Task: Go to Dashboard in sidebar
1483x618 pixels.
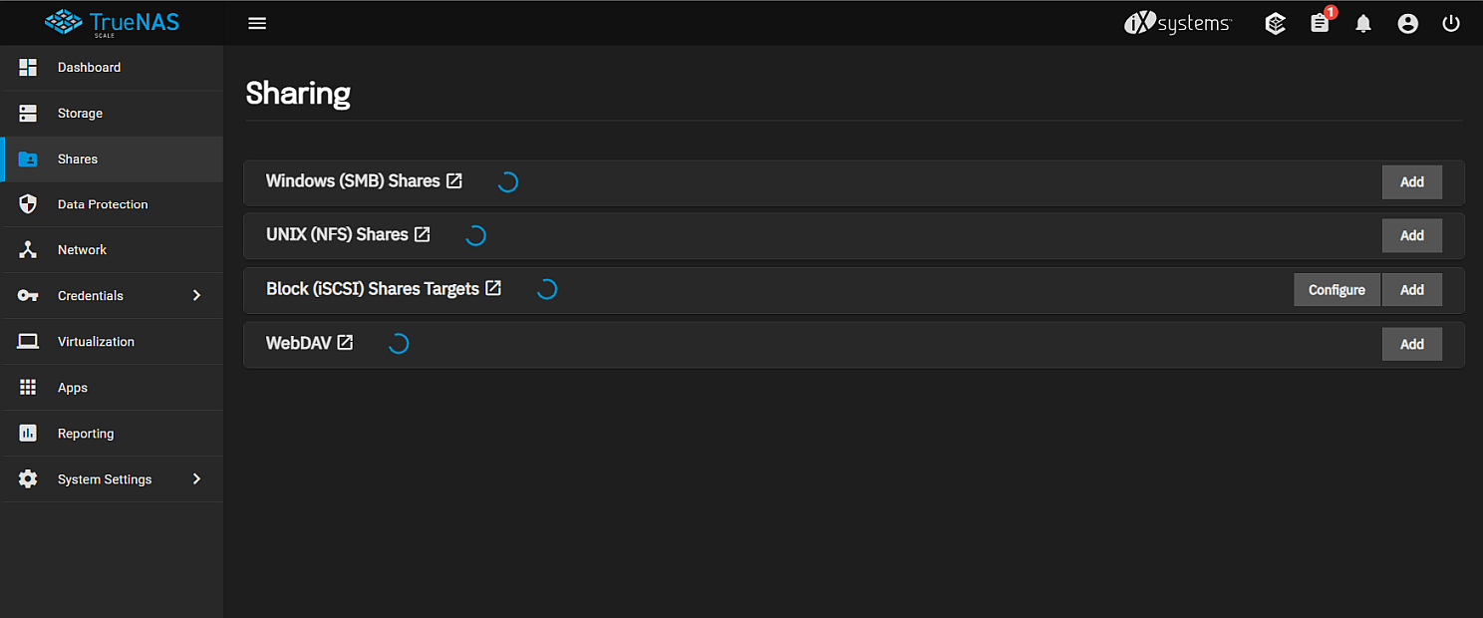Action: (89, 68)
